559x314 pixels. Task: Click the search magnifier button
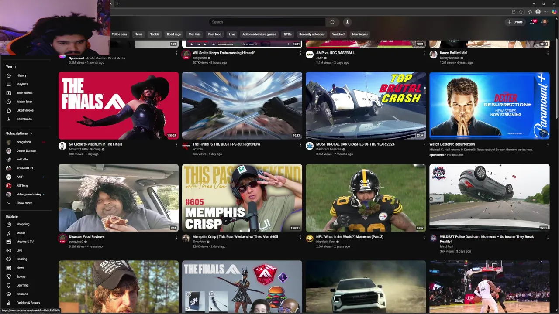pyautogui.click(x=332, y=22)
